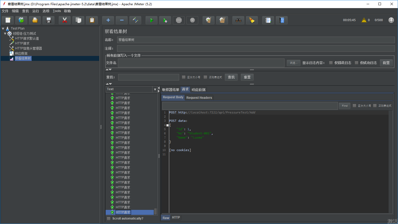This screenshot has height=224, width=398.
Task: Check 正则表达式 next to the 查找 field
Action: (206, 77)
